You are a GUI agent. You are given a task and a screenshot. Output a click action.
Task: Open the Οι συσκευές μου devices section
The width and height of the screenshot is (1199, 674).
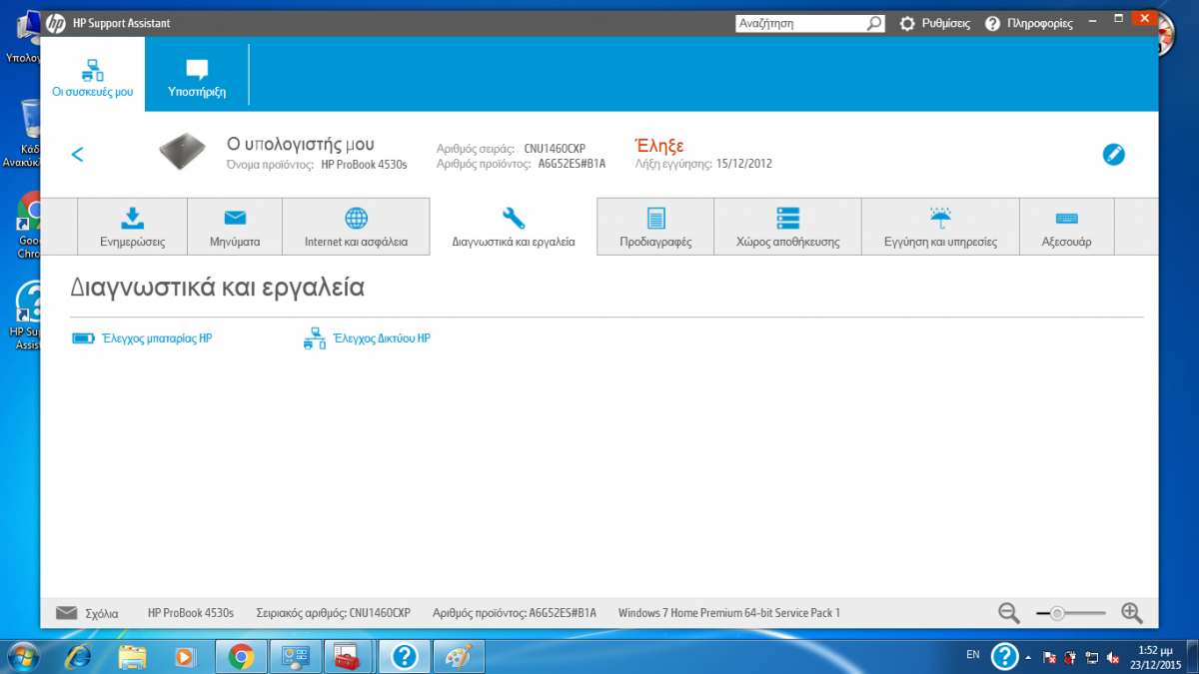(x=93, y=75)
